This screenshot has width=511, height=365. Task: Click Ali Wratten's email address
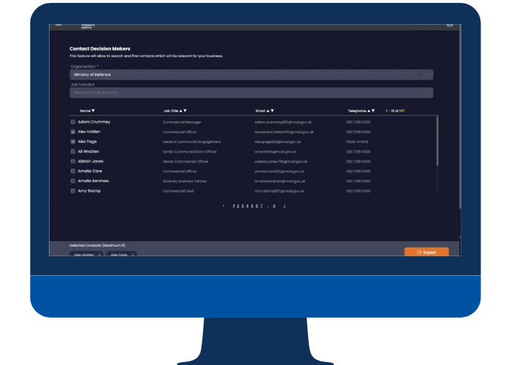[x=275, y=152]
